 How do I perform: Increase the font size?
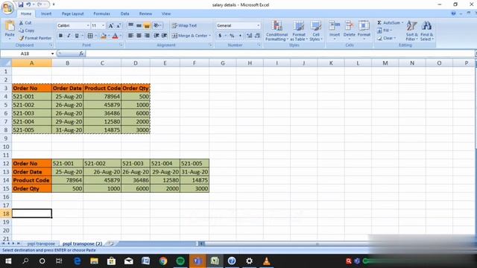[x=111, y=25]
